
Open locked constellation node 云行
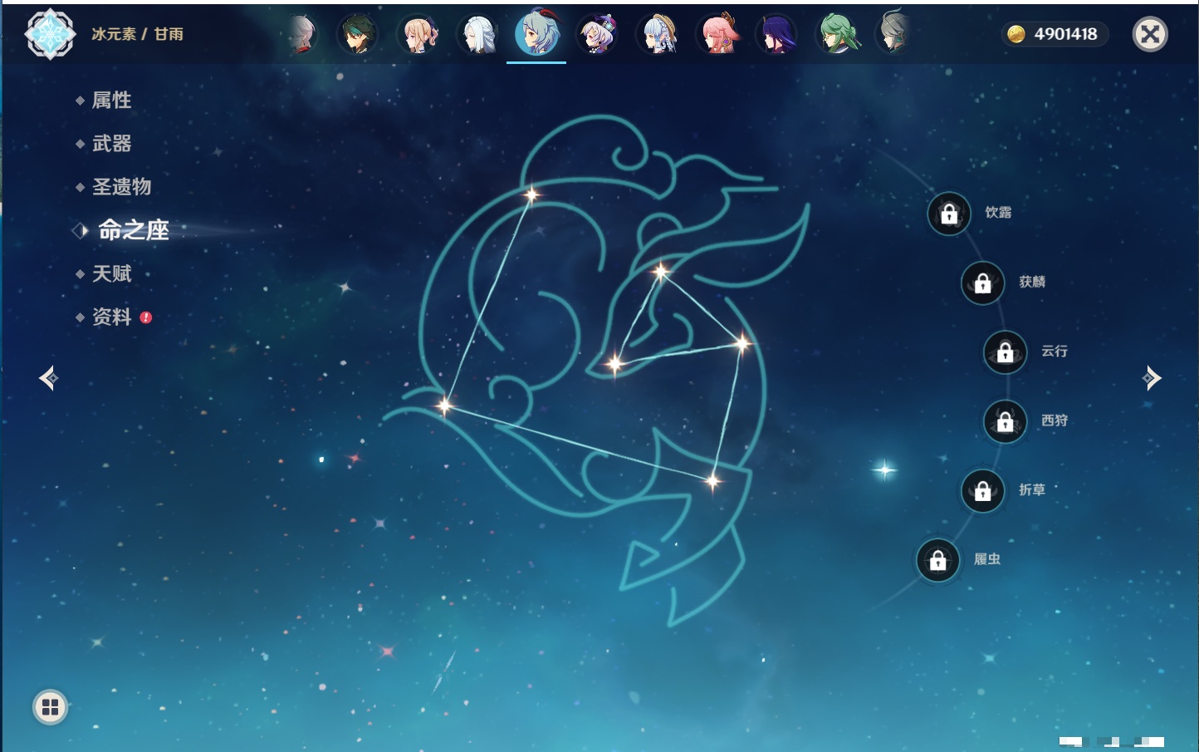pos(1006,352)
